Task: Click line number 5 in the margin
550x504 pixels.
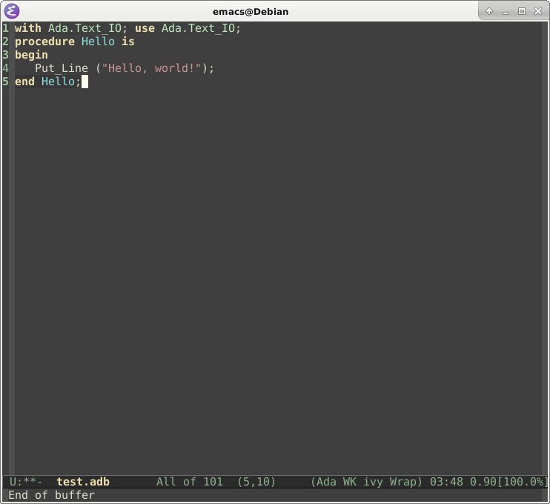Action: (x=5, y=82)
